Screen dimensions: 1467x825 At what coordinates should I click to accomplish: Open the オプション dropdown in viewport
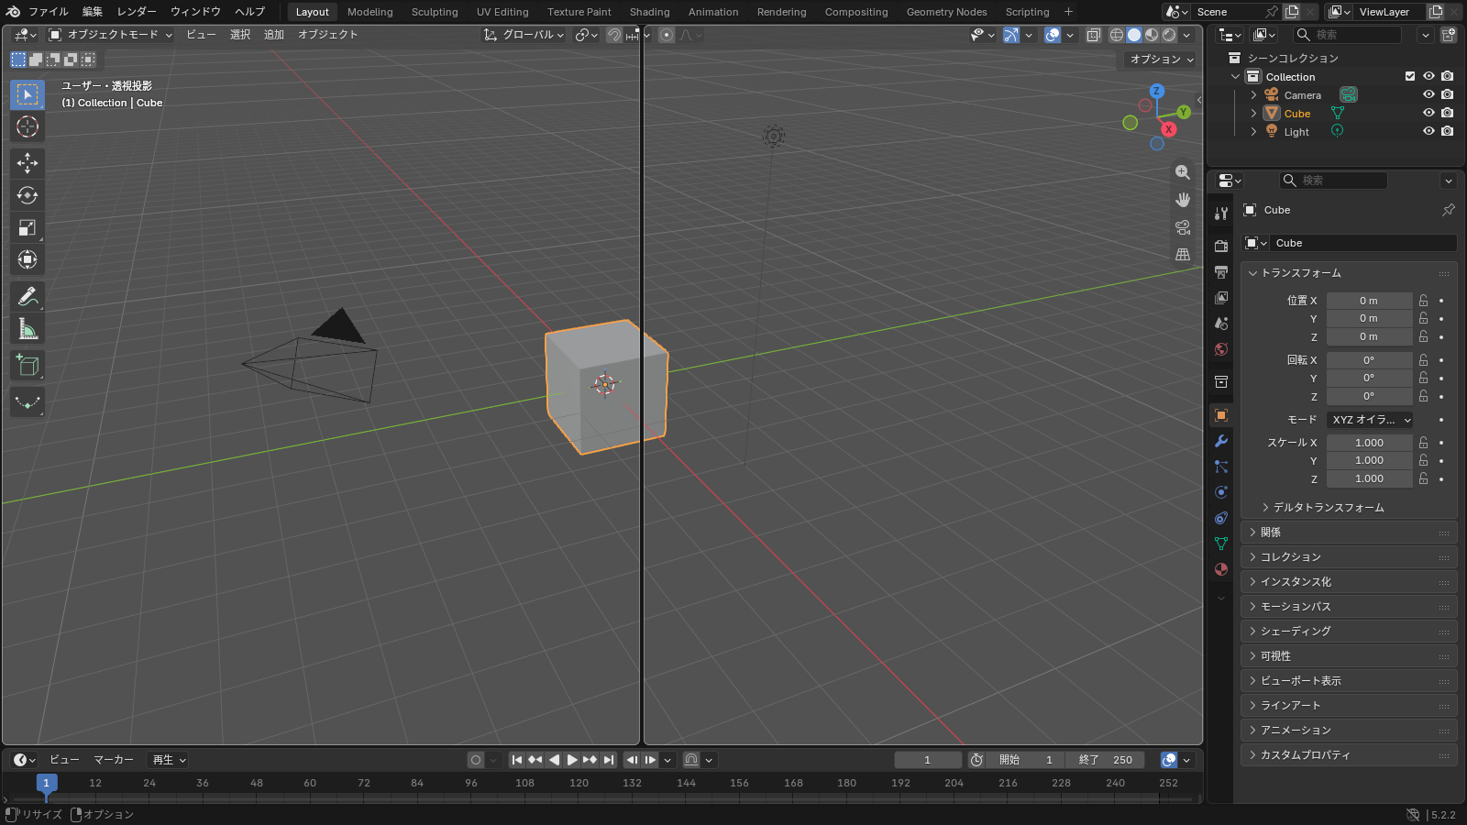1161,59
